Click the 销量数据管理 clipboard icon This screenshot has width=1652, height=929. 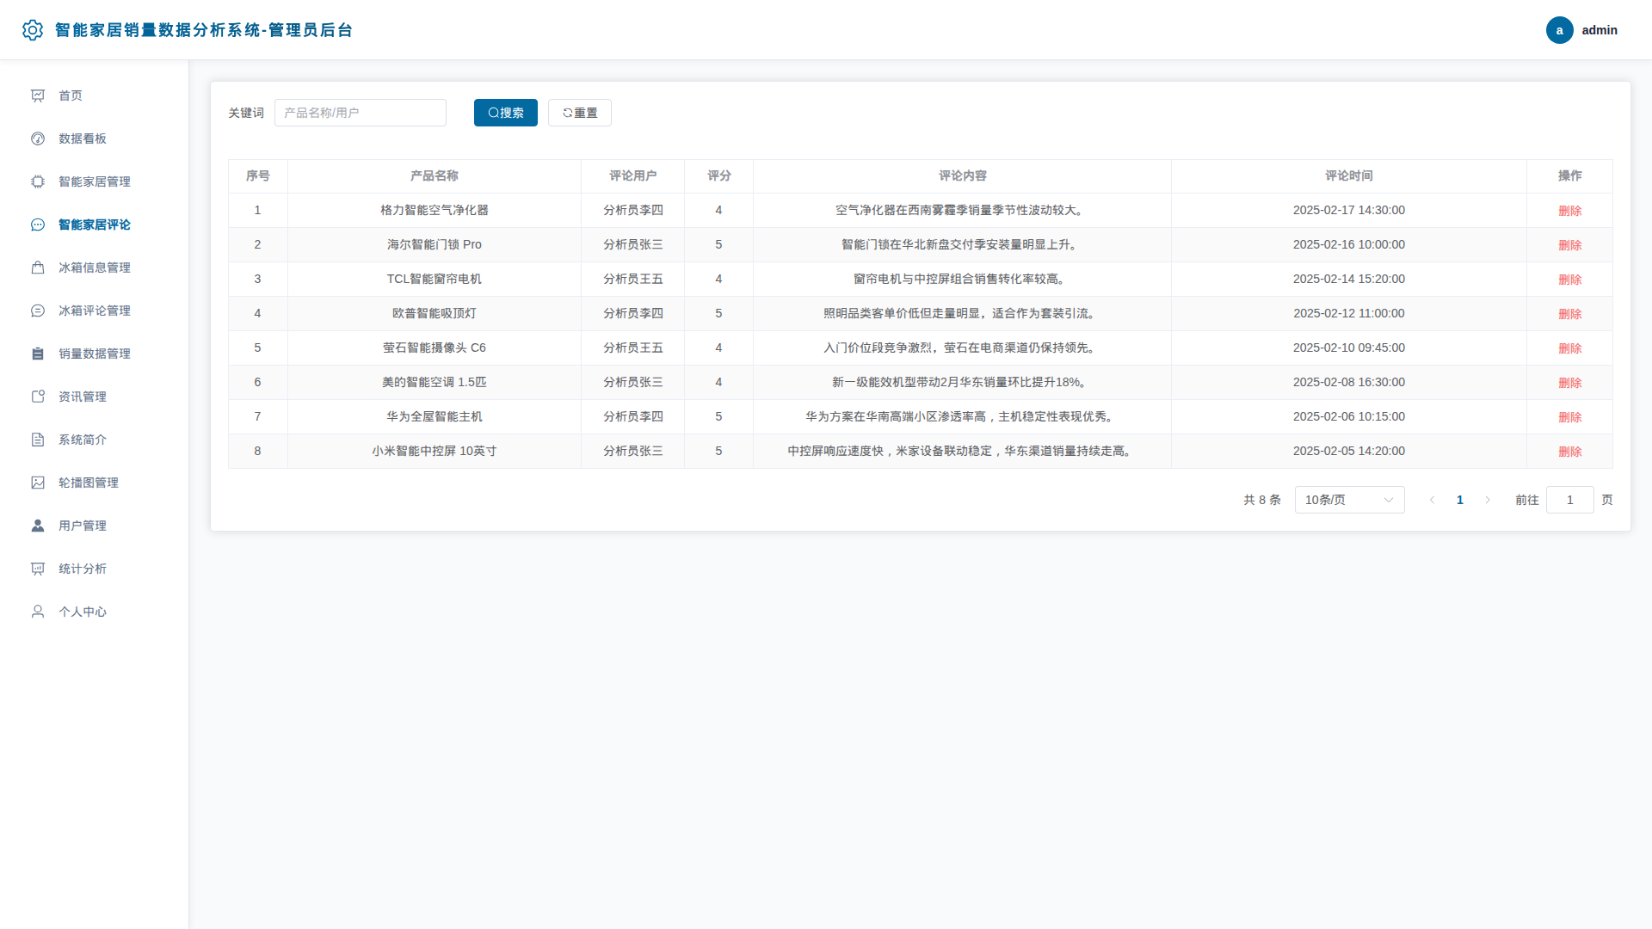pos(38,354)
